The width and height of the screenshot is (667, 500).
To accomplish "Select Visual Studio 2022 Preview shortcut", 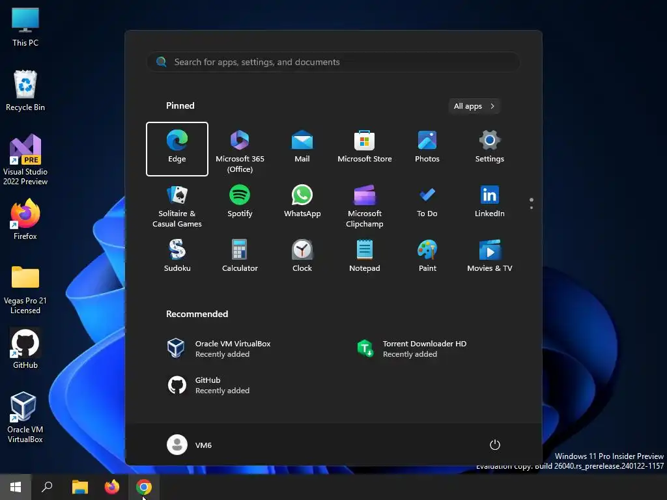I will tap(25, 160).
